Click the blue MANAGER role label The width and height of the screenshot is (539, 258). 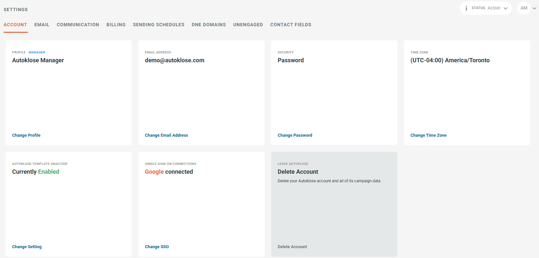[x=37, y=52]
